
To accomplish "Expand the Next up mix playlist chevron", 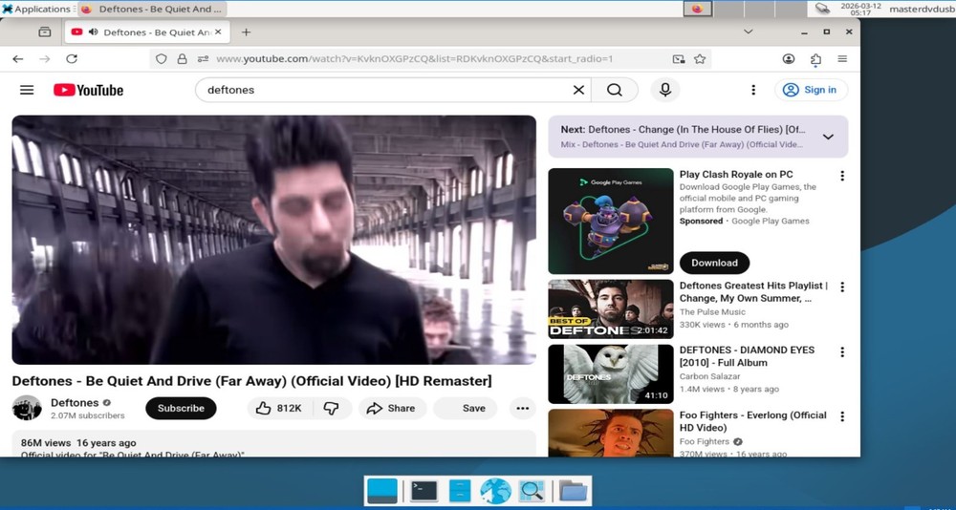I will (828, 137).
